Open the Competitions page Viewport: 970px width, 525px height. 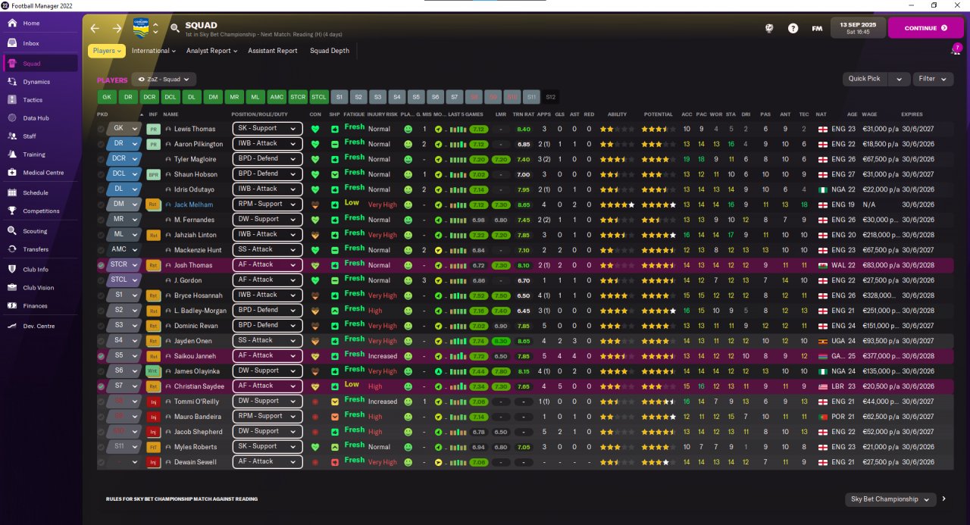41,211
